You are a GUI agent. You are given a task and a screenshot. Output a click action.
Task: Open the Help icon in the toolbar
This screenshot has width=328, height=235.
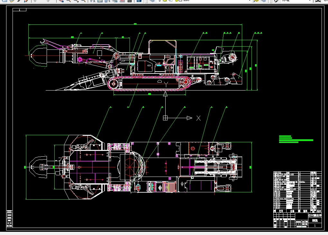point(139,1)
